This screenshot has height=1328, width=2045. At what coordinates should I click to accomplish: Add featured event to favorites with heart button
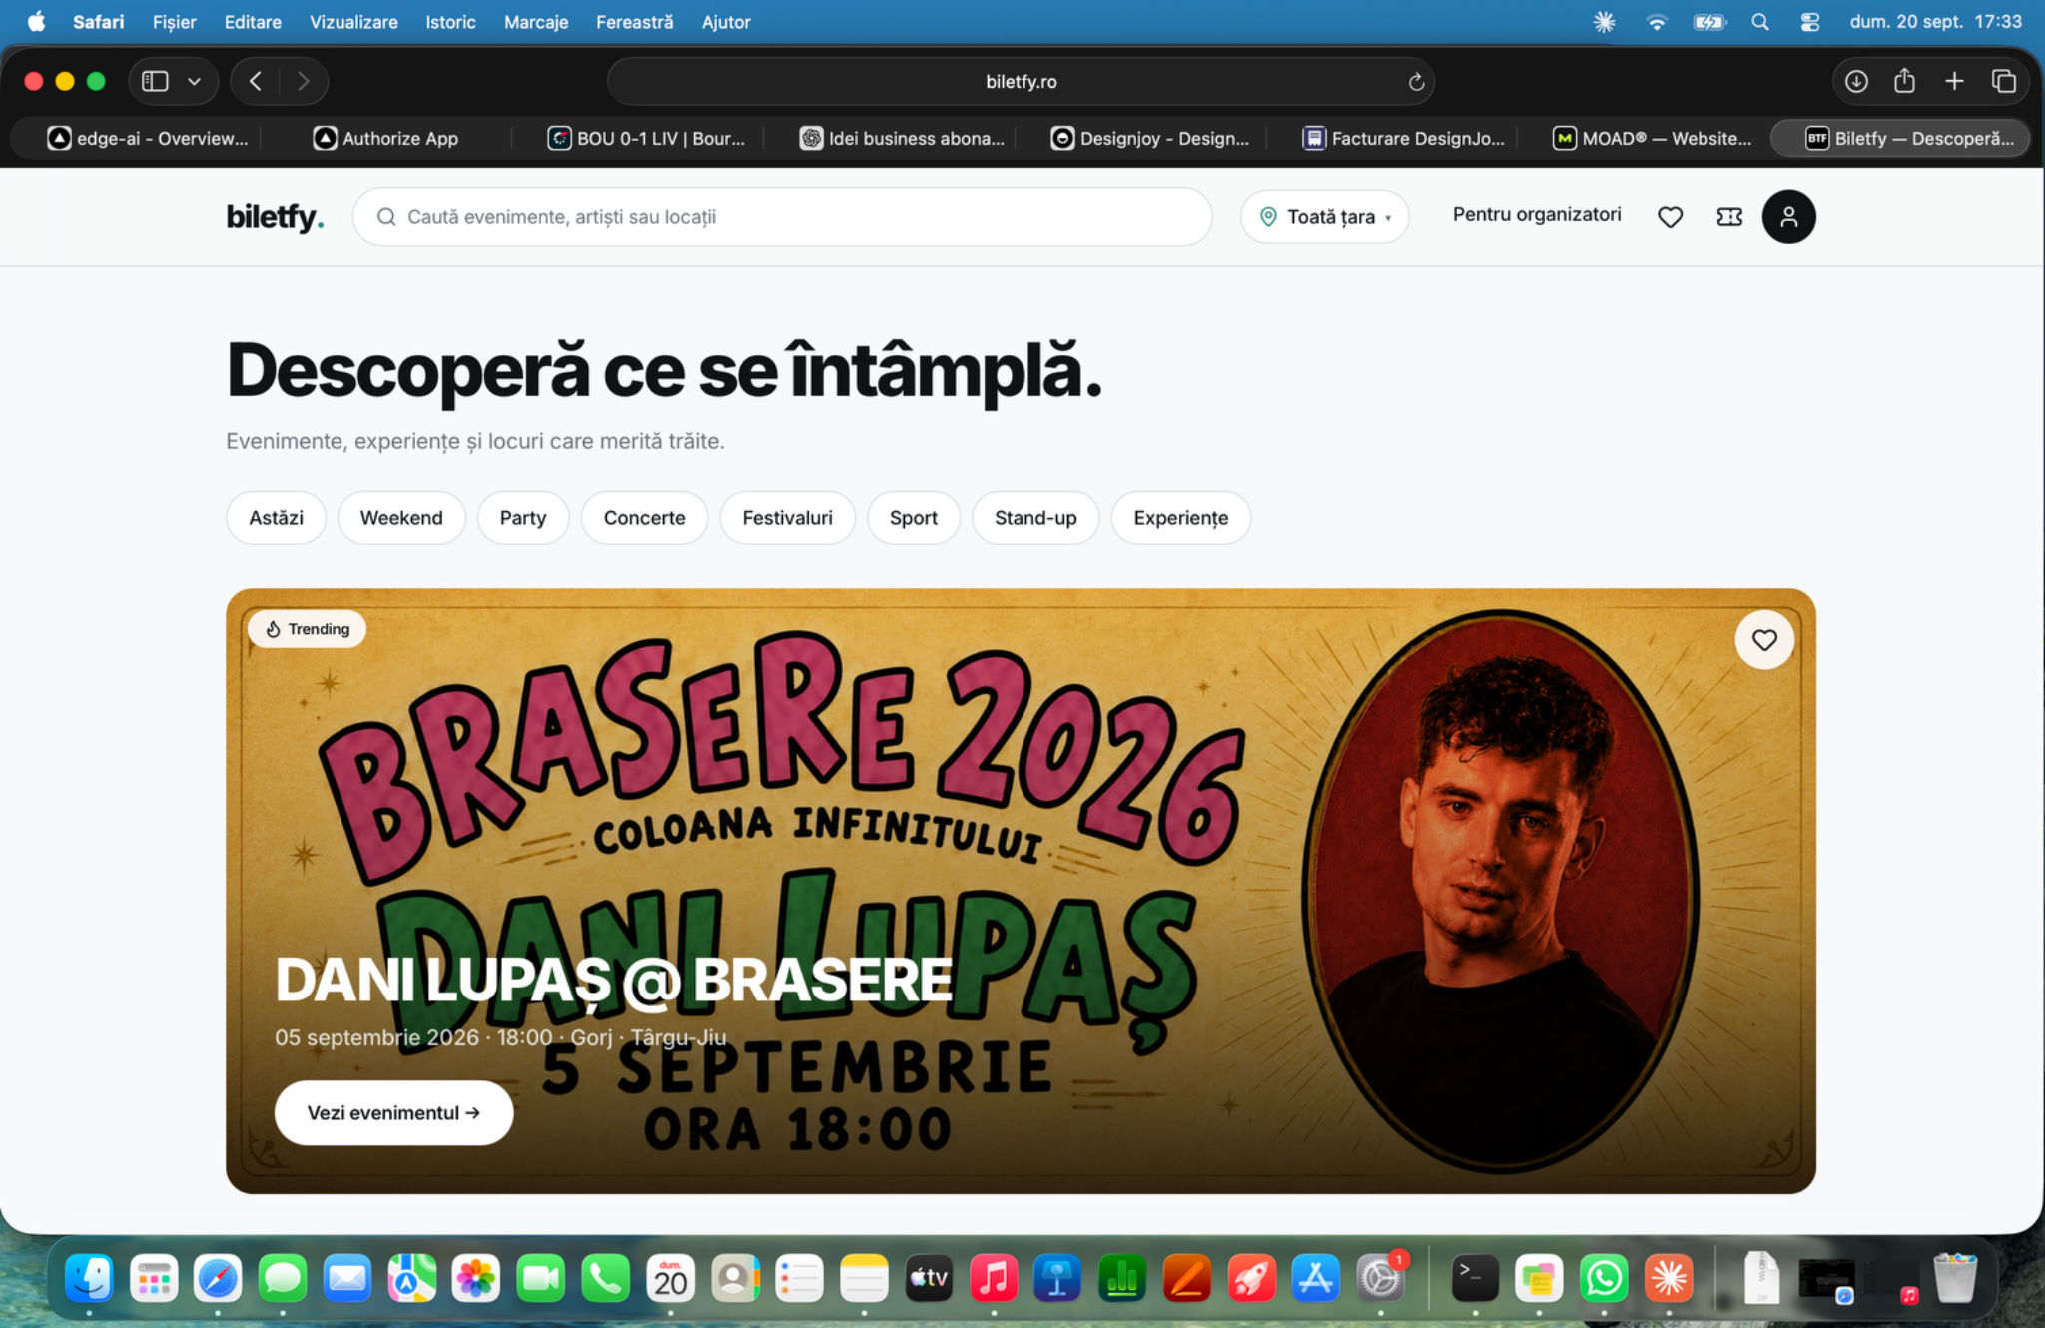pyautogui.click(x=1764, y=640)
